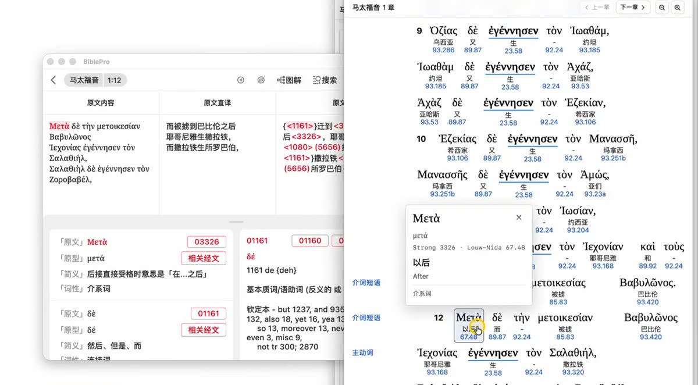Click the 以后 gloss in the popup

click(421, 262)
